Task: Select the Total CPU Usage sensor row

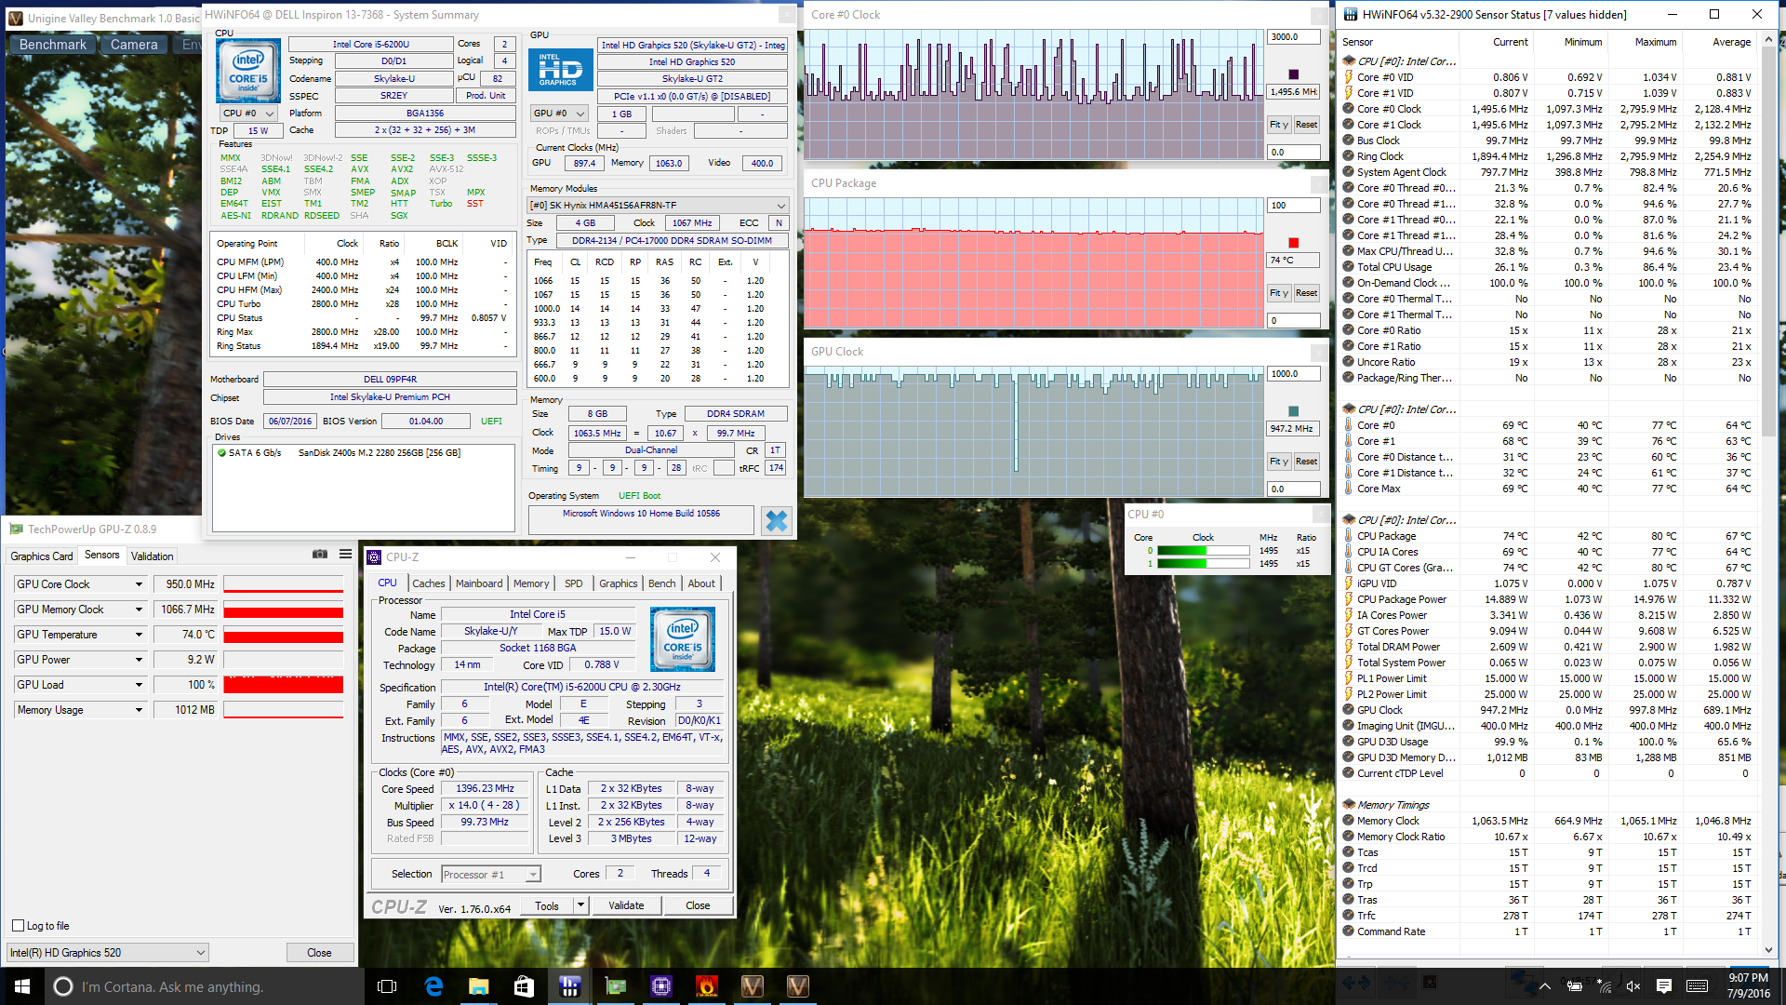Action: tap(1548, 267)
